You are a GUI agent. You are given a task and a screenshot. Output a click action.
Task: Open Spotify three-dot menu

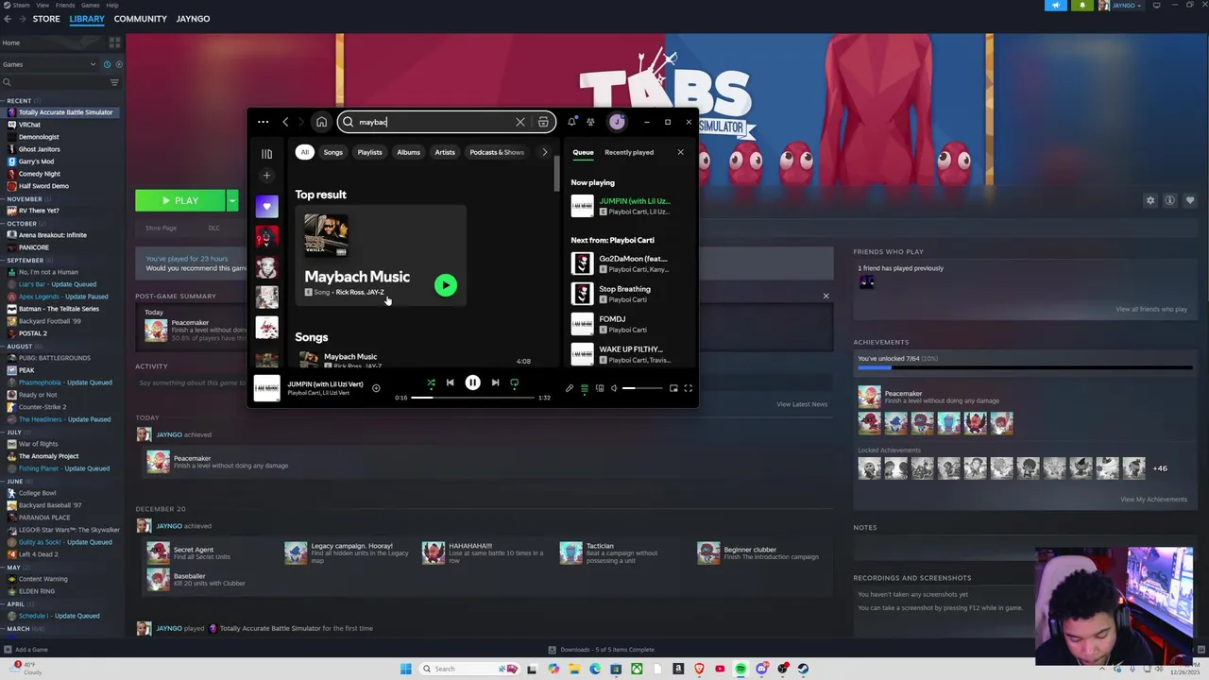point(263,122)
